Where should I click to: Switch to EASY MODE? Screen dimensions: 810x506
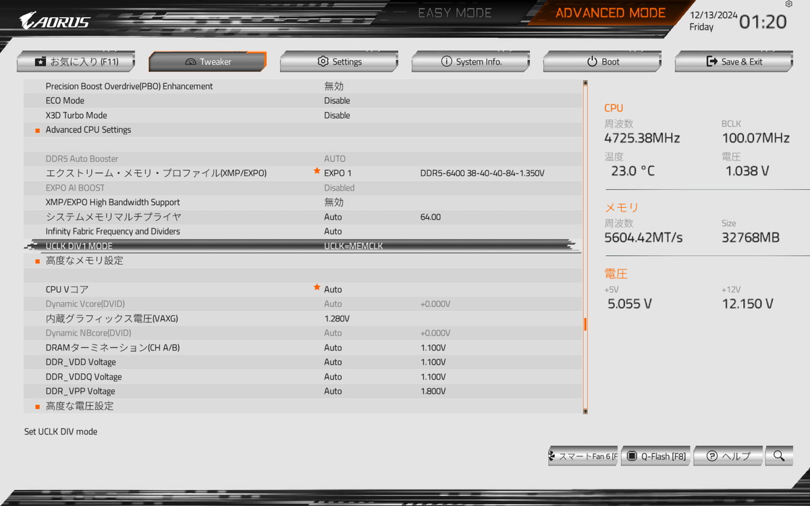point(454,13)
